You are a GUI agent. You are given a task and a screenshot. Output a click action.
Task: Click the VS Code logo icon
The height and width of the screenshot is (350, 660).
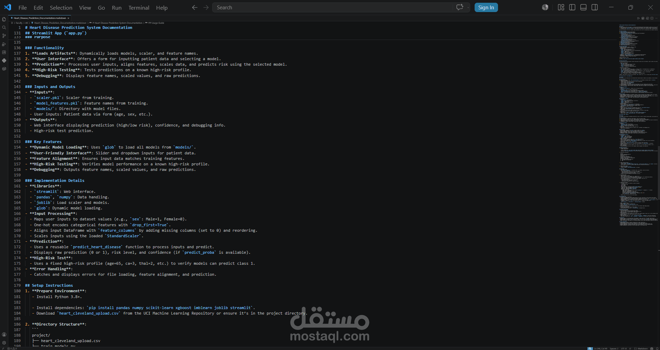click(x=8, y=7)
